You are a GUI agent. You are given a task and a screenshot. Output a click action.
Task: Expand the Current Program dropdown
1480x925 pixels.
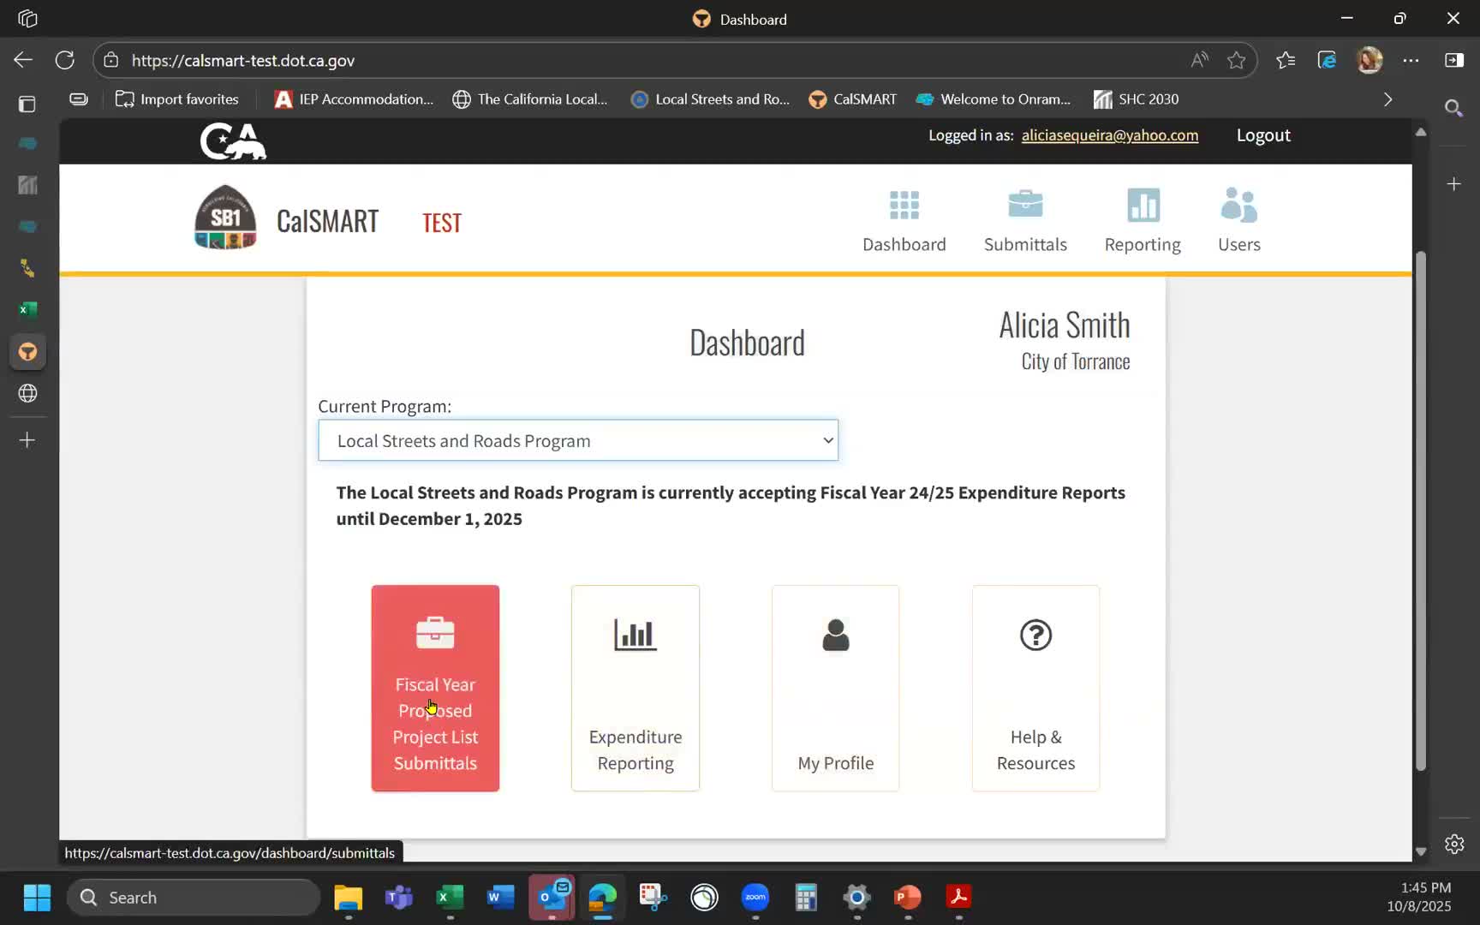578,440
